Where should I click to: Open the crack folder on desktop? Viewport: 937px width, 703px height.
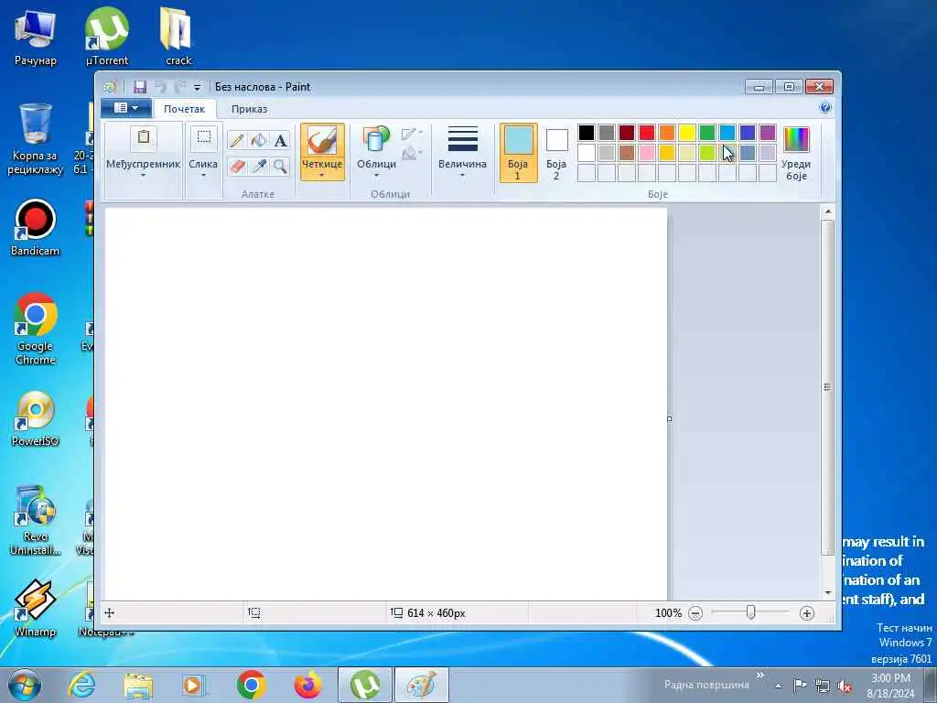click(178, 36)
